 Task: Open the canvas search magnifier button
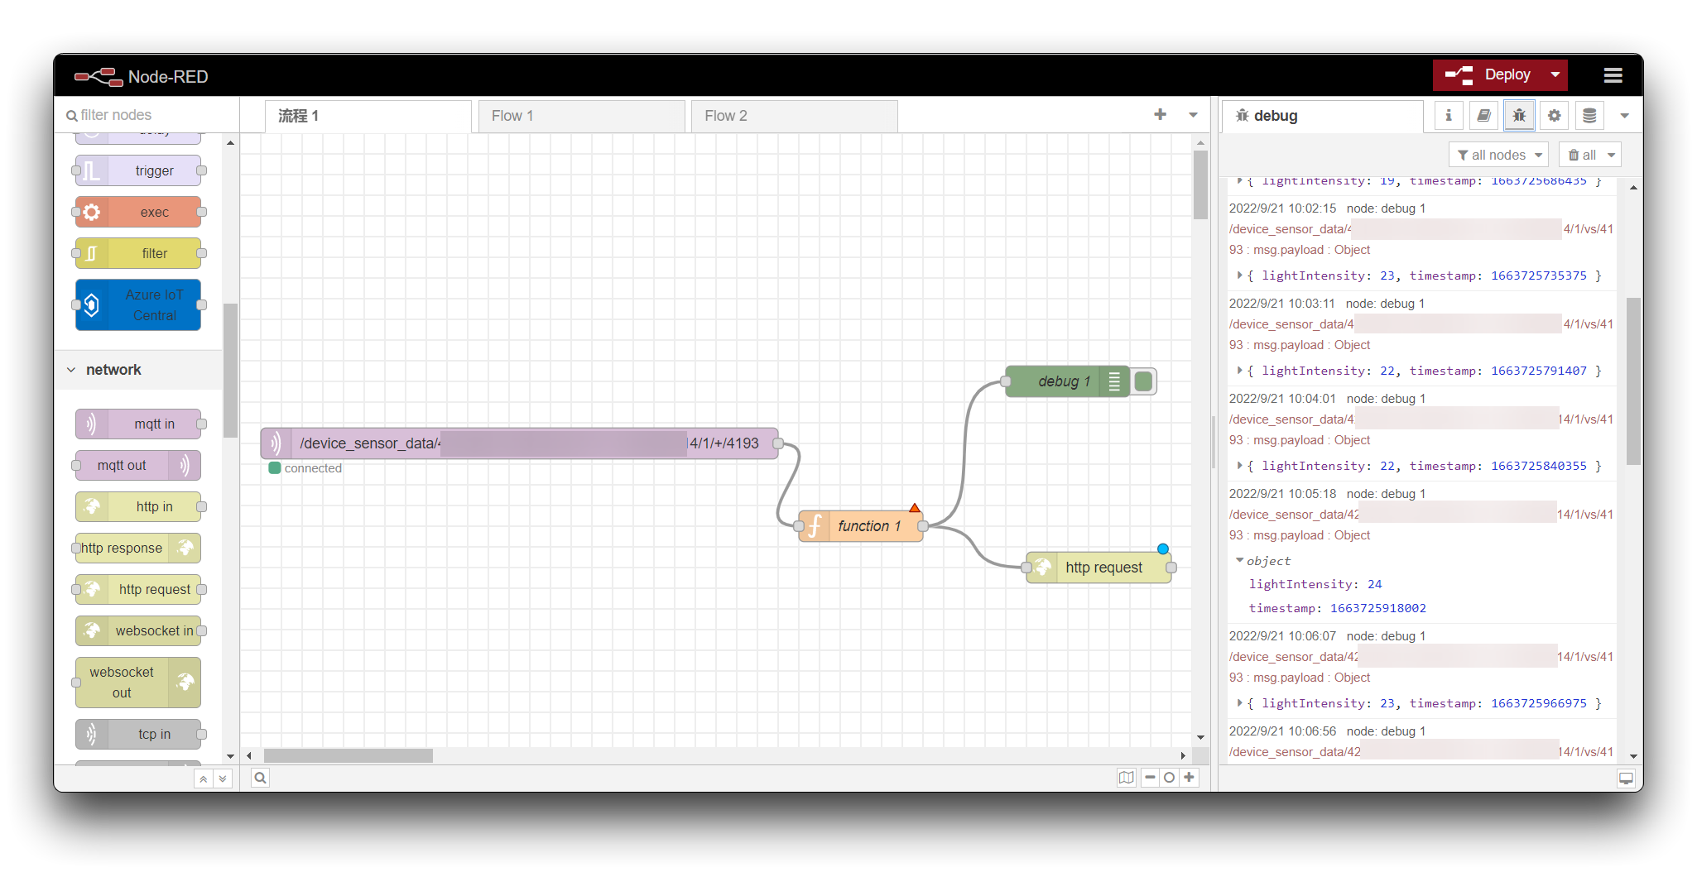click(260, 778)
